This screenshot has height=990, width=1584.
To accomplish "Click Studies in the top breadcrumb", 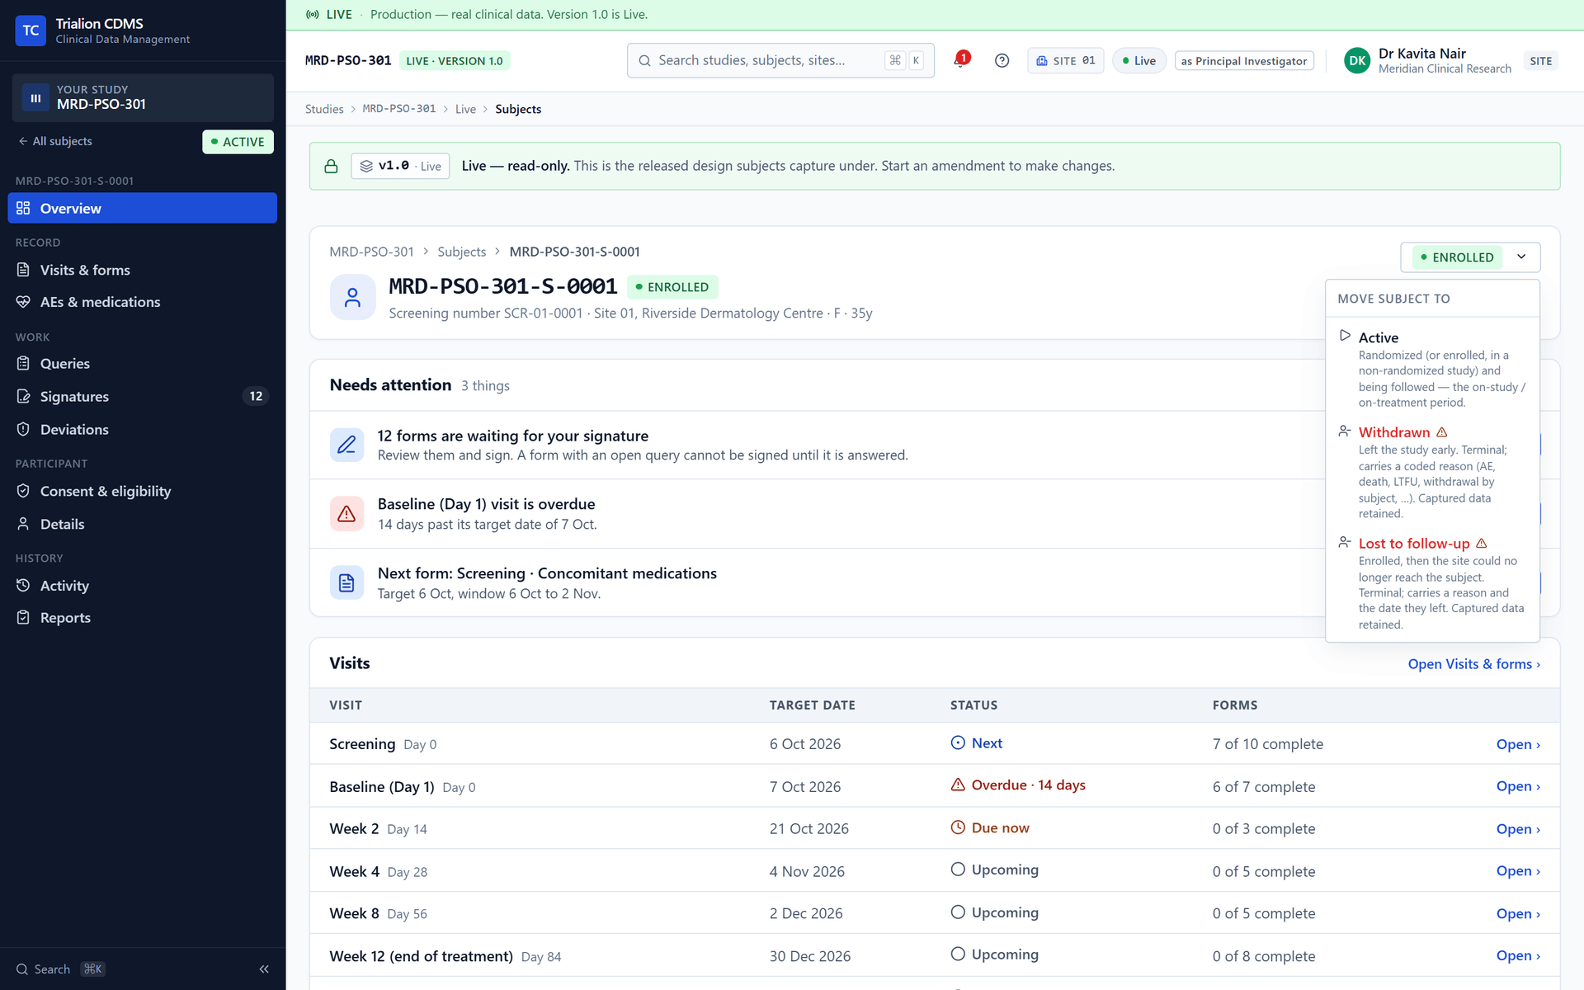I will [x=324, y=109].
